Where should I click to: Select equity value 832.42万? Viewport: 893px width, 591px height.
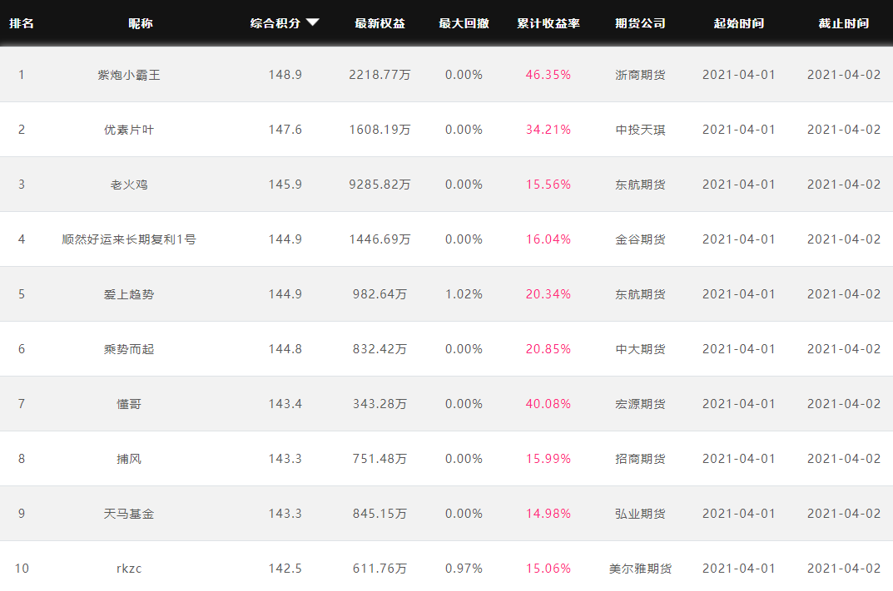click(380, 349)
